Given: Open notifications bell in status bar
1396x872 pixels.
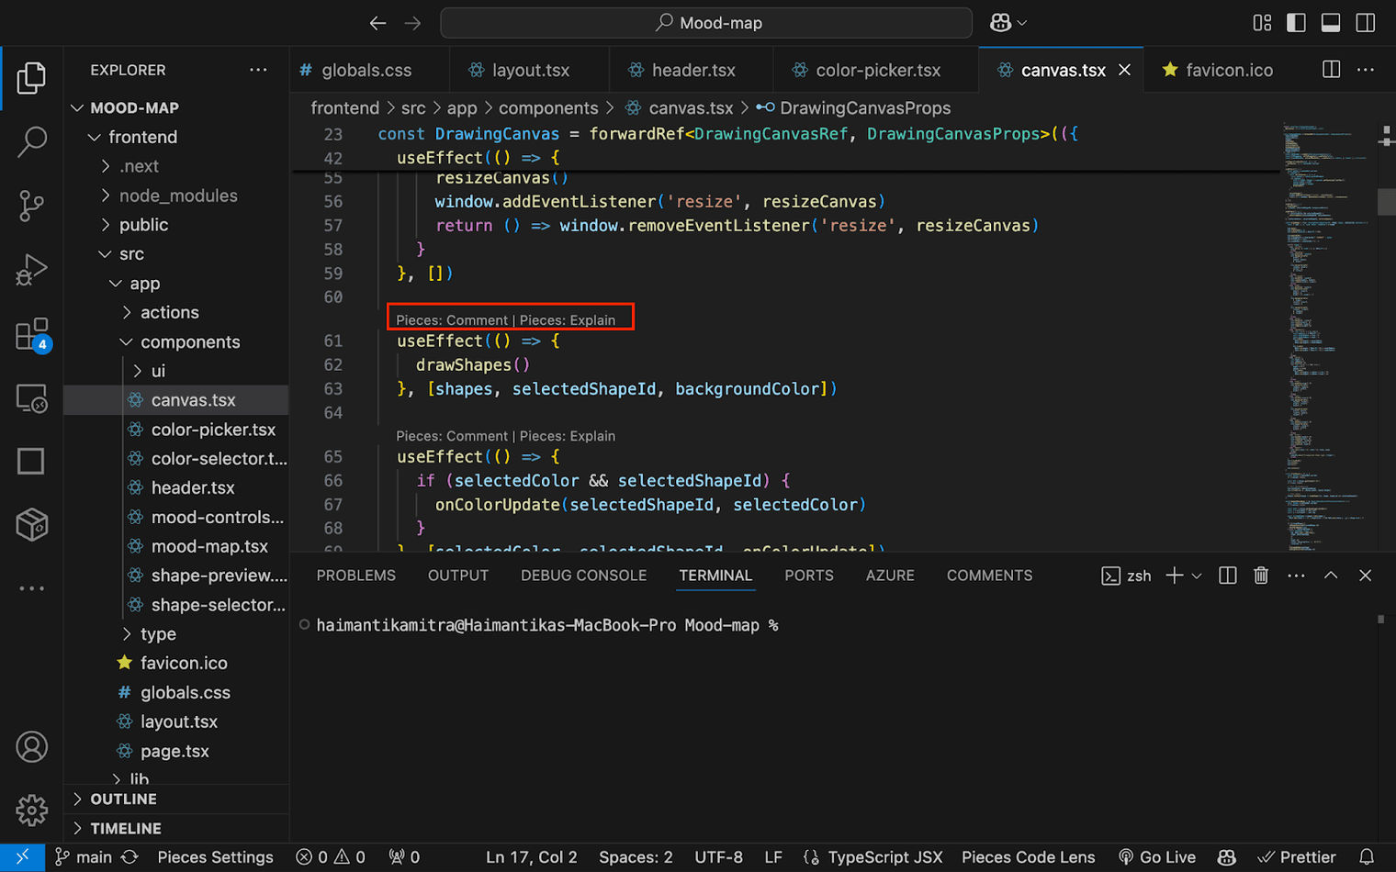Looking at the screenshot, I should pyautogui.click(x=1367, y=856).
